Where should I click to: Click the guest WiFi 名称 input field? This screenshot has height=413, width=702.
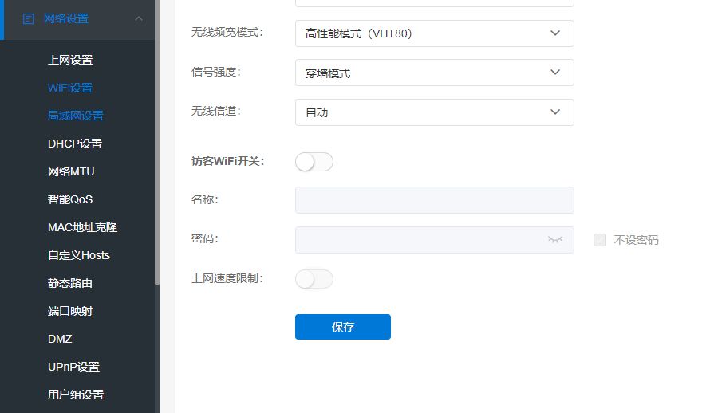pyautogui.click(x=434, y=200)
